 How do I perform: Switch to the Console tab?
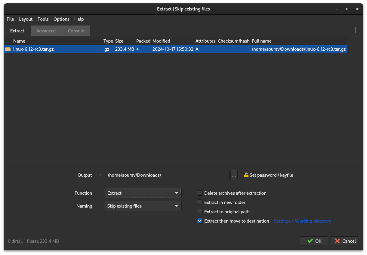point(76,31)
